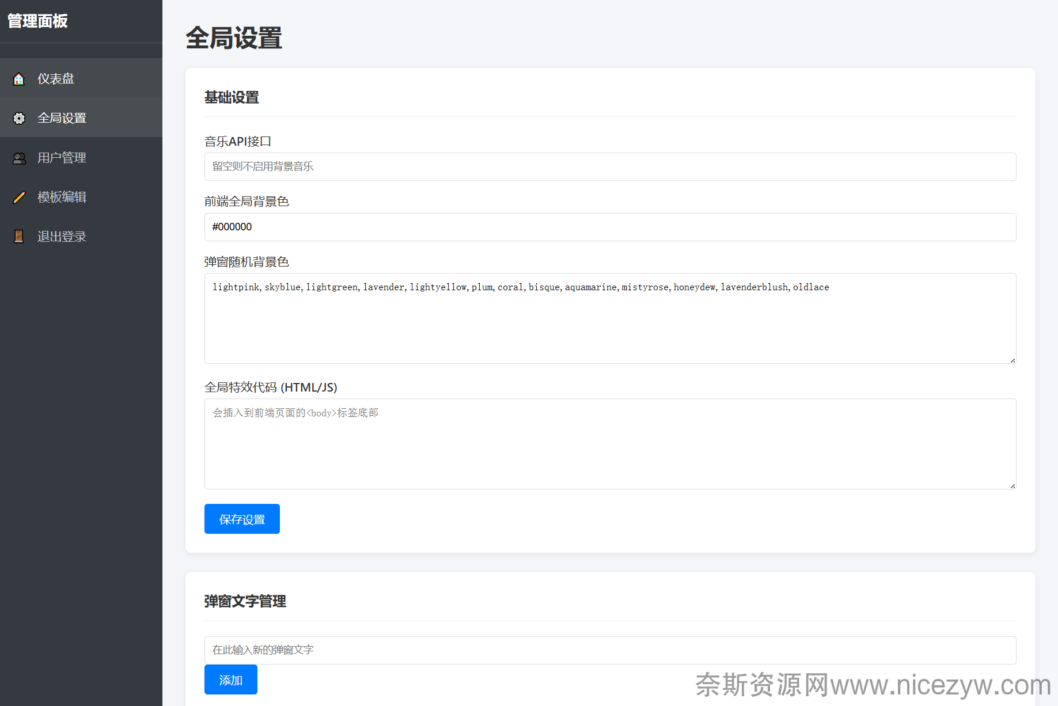Click the 前端全局背景色 field showing #000000
Viewport: 1058px width, 706px height.
click(x=610, y=227)
